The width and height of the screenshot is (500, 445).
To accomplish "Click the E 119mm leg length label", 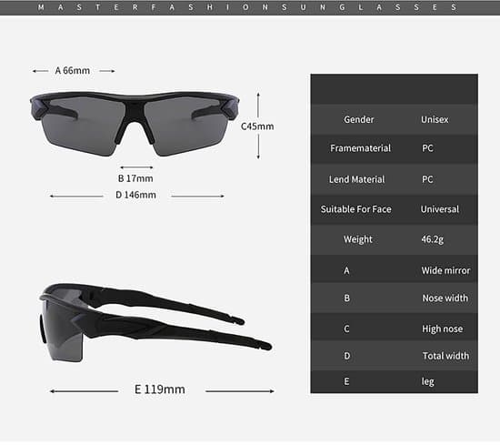I will tap(160, 389).
